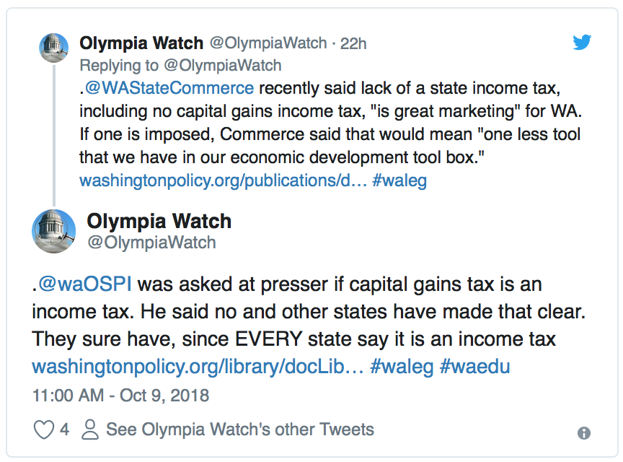Open Olympia Watch avatar in reply tweet
Screen dimensions: 623x462
tap(53, 48)
